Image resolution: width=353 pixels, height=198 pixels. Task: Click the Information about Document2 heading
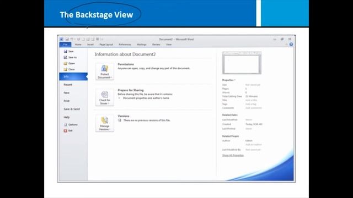pos(125,54)
